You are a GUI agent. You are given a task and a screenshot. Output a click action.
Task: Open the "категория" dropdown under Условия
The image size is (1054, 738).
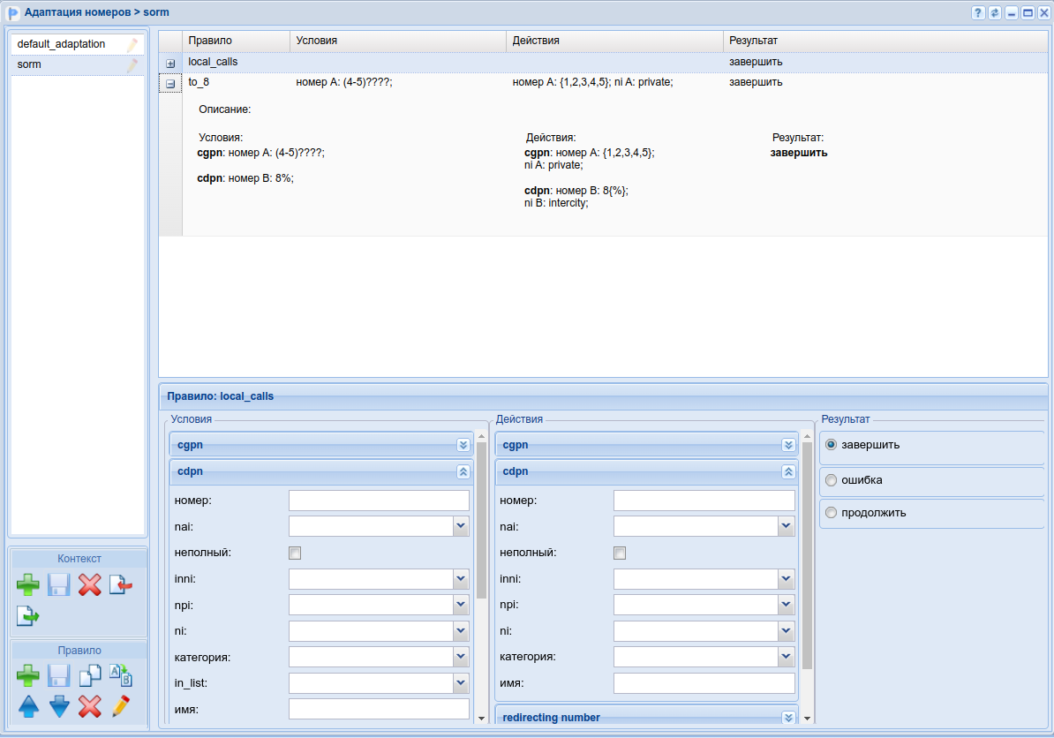pyautogui.click(x=460, y=657)
